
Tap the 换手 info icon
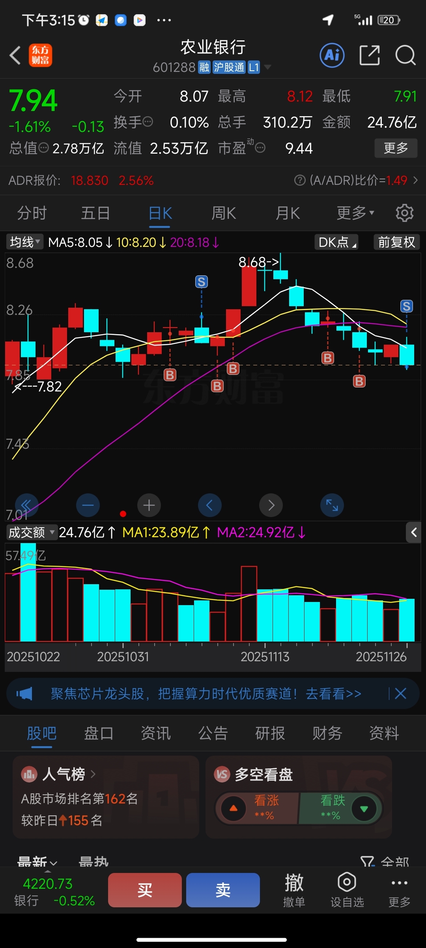coord(148,122)
